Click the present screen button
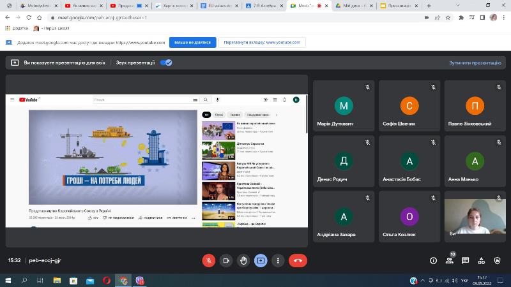This screenshot has height=287, width=511. click(x=261, y=260)
